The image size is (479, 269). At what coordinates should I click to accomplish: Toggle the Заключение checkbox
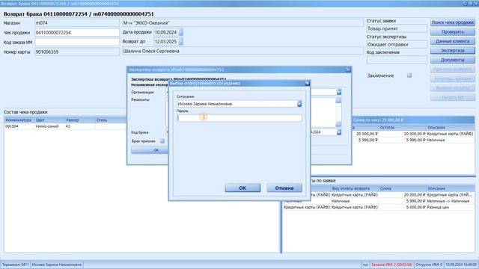point(409,75)
